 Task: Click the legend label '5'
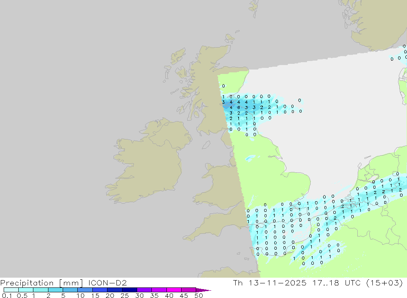[63, 296]
